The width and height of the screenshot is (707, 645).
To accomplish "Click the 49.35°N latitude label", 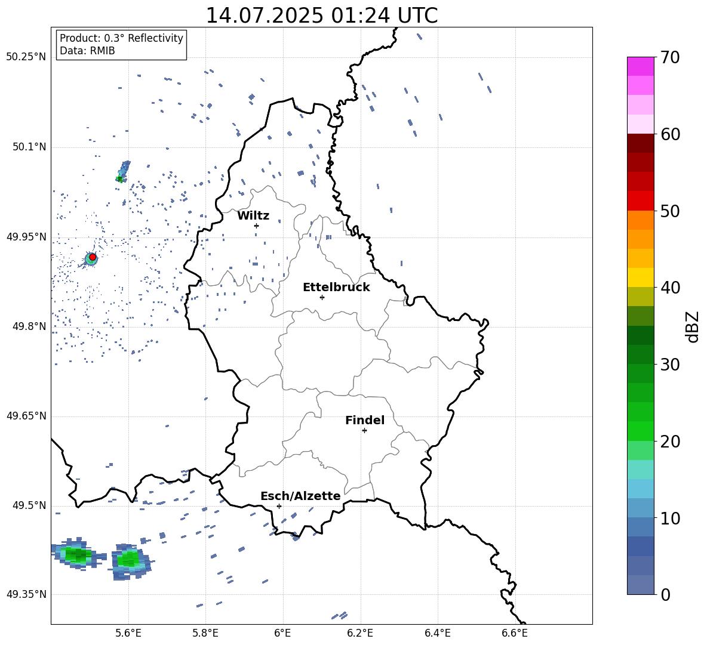I will [26, 594].
